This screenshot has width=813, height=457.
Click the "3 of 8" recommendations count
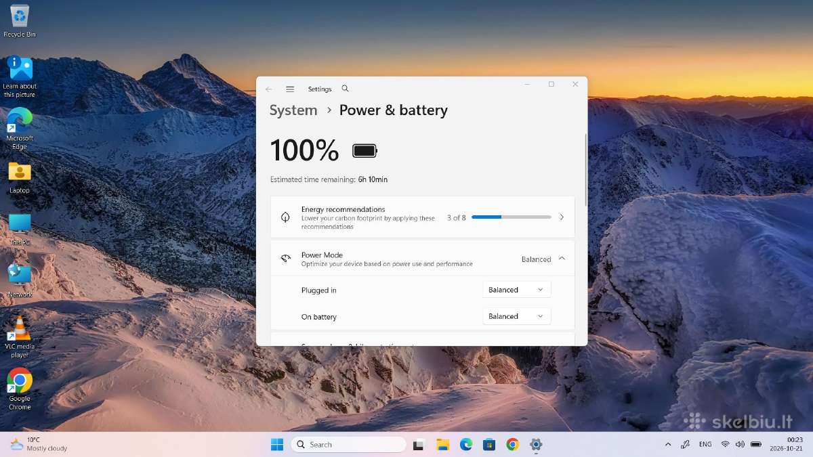click(x=457, y=217)
